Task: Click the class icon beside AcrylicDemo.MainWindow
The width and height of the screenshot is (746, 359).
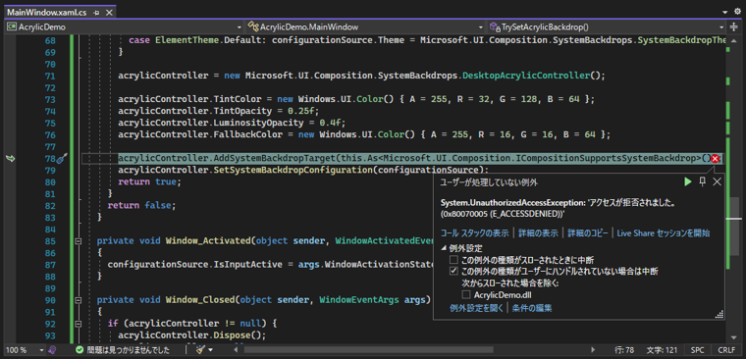Action: 254,27
